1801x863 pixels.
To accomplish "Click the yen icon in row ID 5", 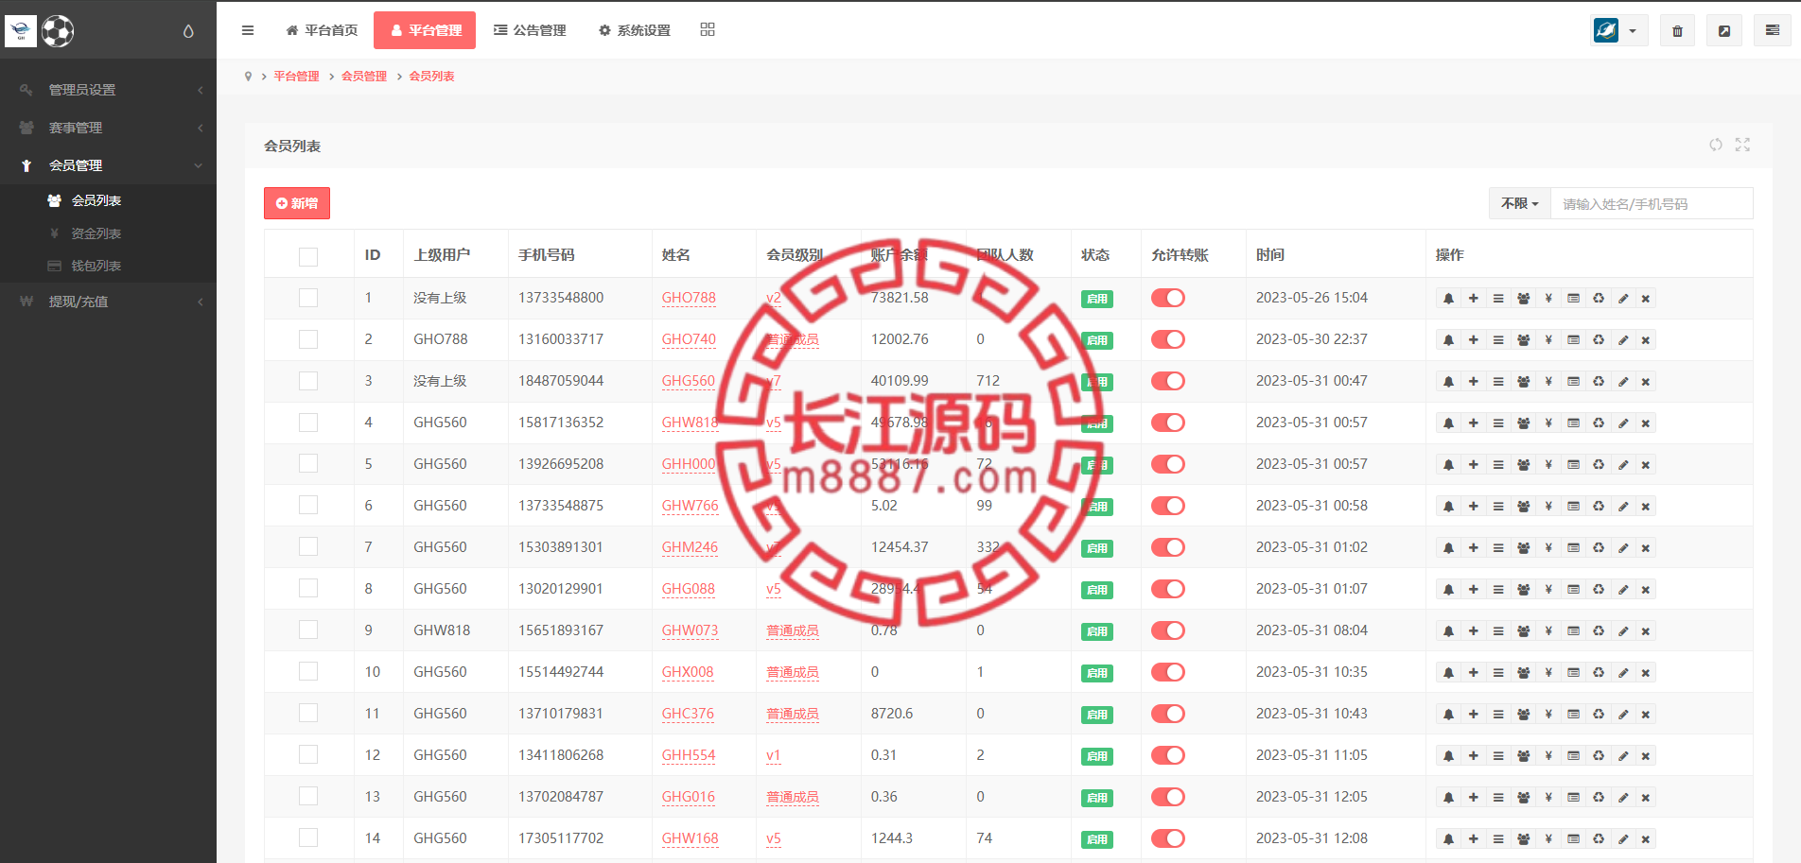I will (x=1548, y=465).
